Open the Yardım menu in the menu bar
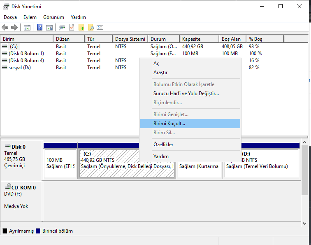Screen dimensions: 311x245 pyautogui.click(x=78, y=17)
